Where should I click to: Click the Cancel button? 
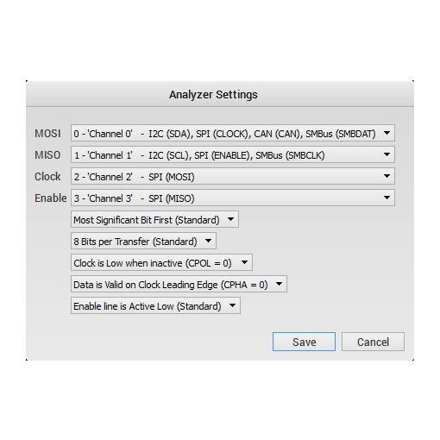373,342
